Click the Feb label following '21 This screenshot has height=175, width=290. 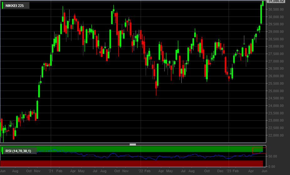[x=59, y=171]
